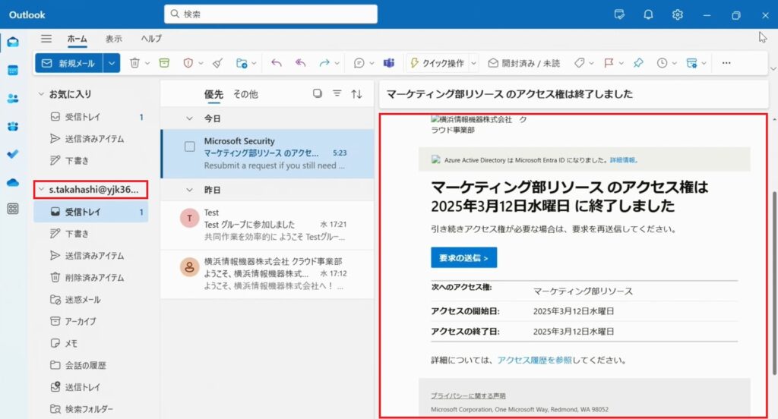The width and height of the screenshot is (778, 419).
Task: Open the 新規メール dropdown arrow
Action: (x=112, y=63)
